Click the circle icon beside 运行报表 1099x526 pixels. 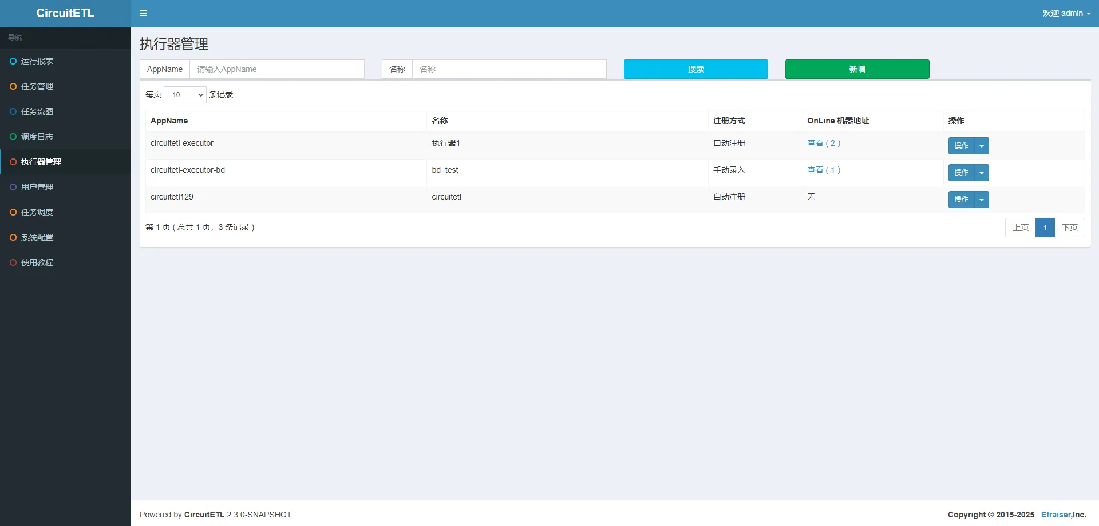click(13, 61)
